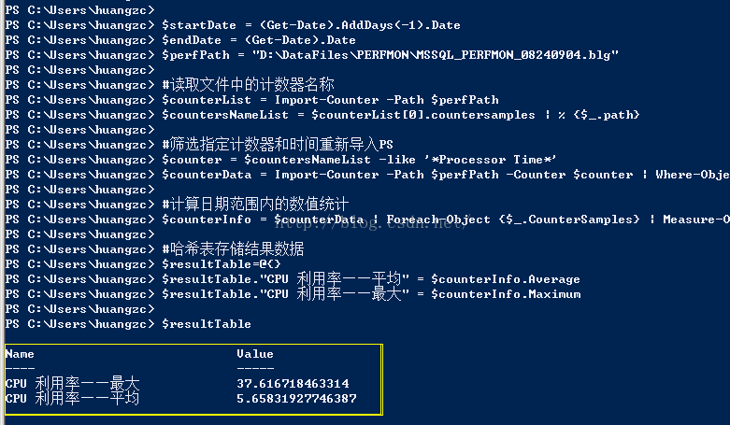Click the CPU 利用率——平均 row name in output
The height and width of the screenshot is (425, 730).
[72, 399]
